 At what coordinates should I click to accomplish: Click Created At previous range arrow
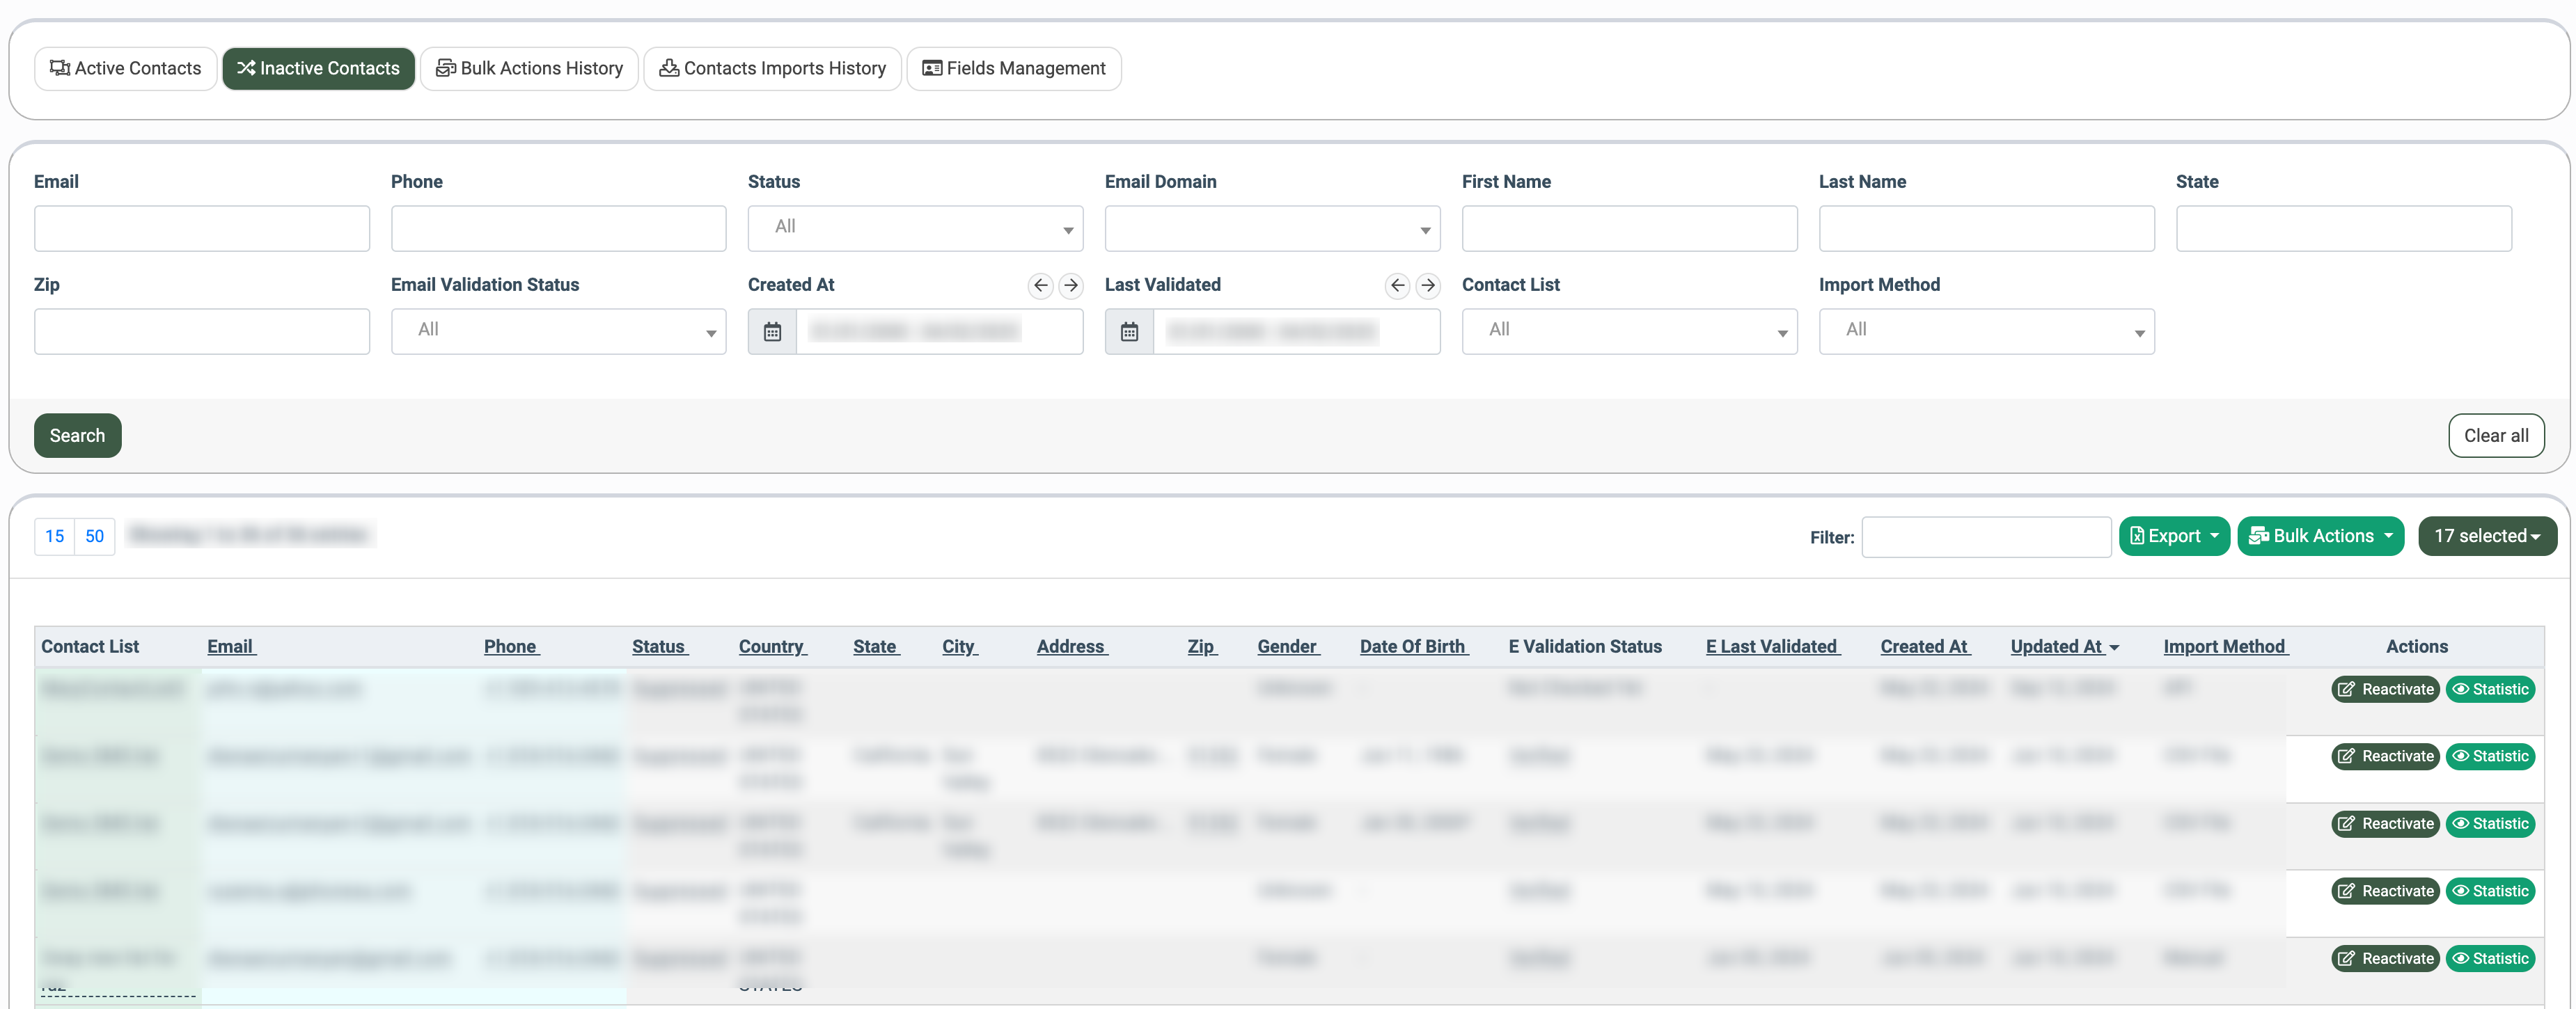1040,286
